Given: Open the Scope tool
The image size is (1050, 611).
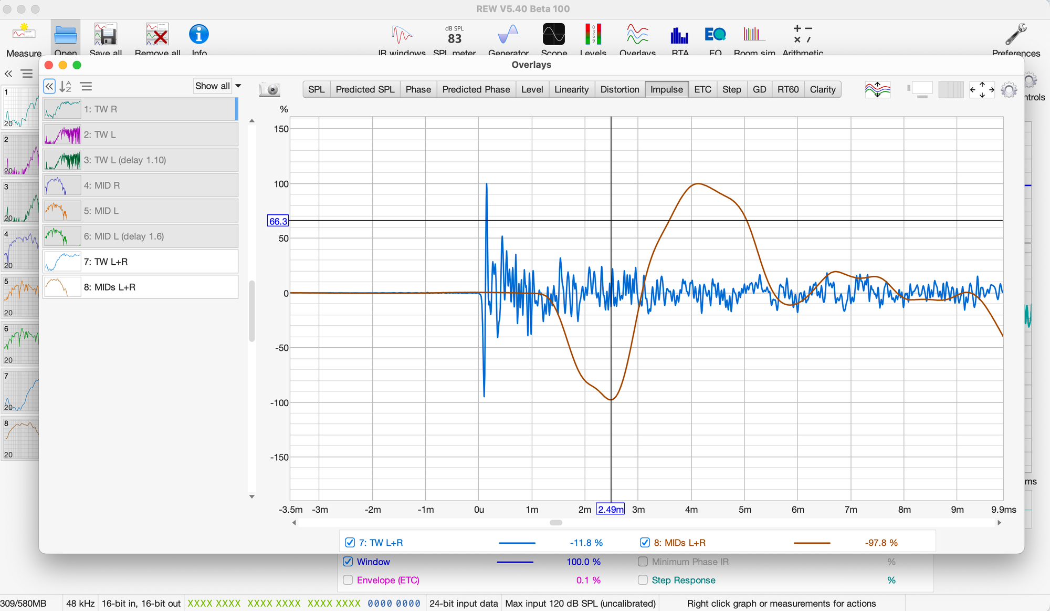Looking at the screenshot, I should 553,35.
